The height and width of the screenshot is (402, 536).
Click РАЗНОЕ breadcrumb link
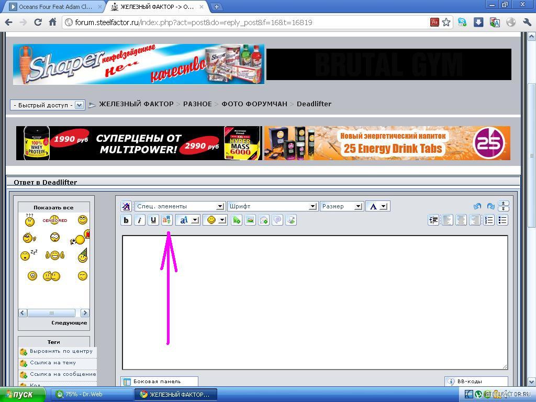click(x=197, y=104)
